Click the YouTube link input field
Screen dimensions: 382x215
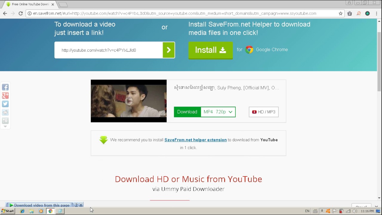coord(109,50)
